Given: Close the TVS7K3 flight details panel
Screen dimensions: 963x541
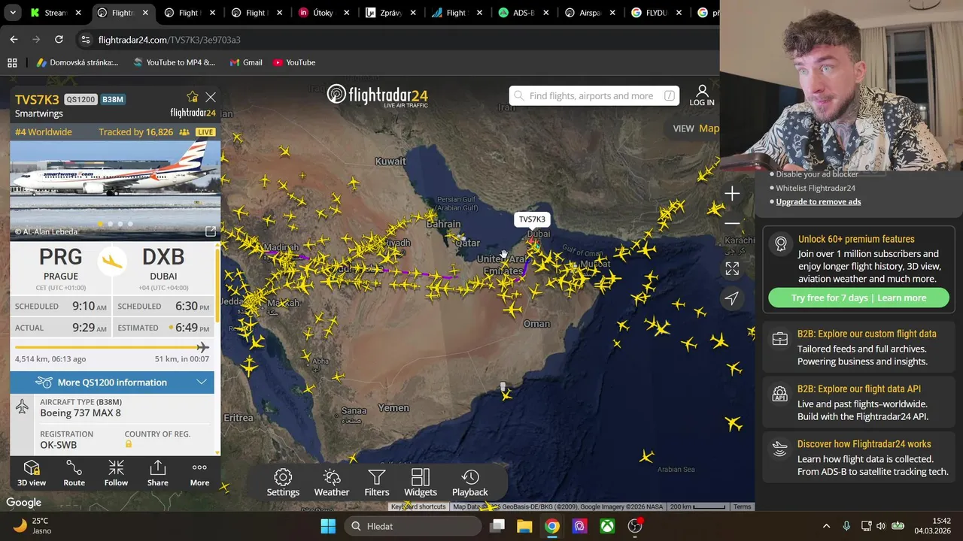Looking at the screenshot, I should [x=211, y=97].
